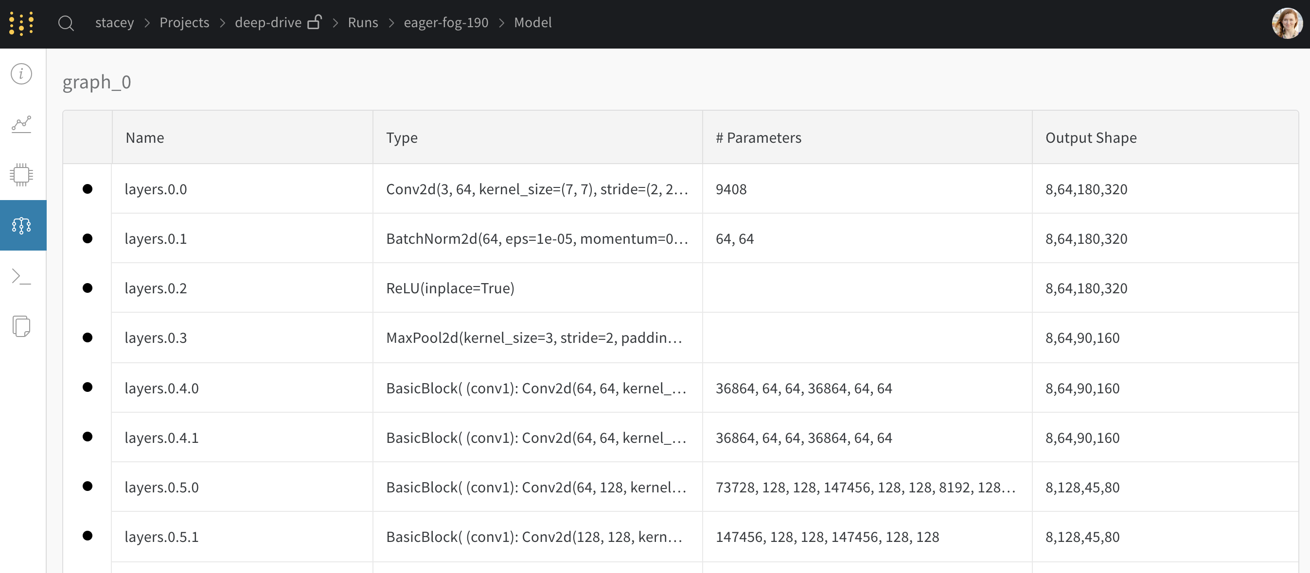Open eager-fog-190 run breadcrumb
Image resolution: width=1310 pixels, height=573 pixels.
point(445,23)
